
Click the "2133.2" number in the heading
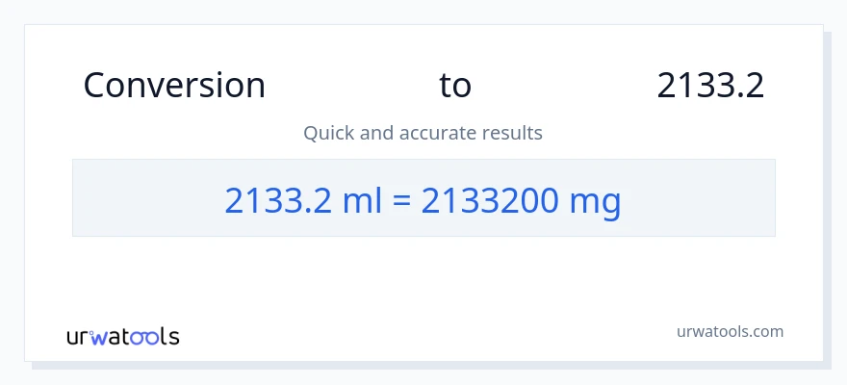[710, 86]
